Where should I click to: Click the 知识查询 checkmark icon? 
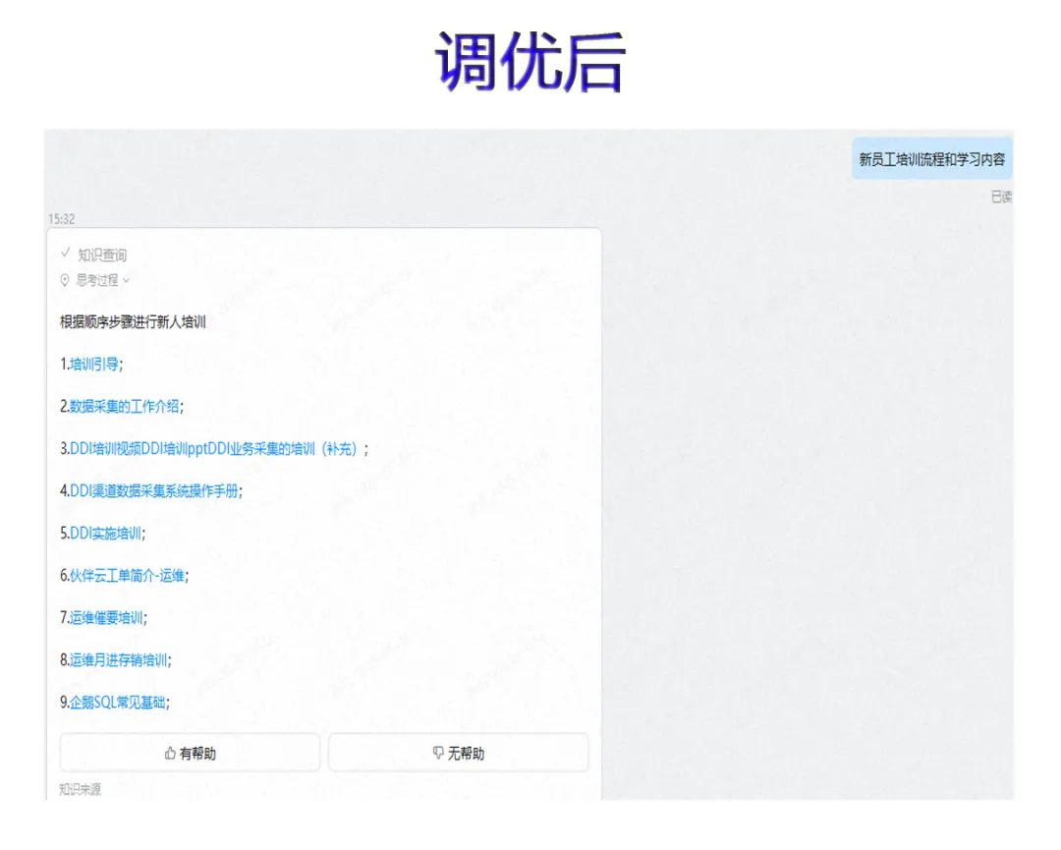pos(66,254)
